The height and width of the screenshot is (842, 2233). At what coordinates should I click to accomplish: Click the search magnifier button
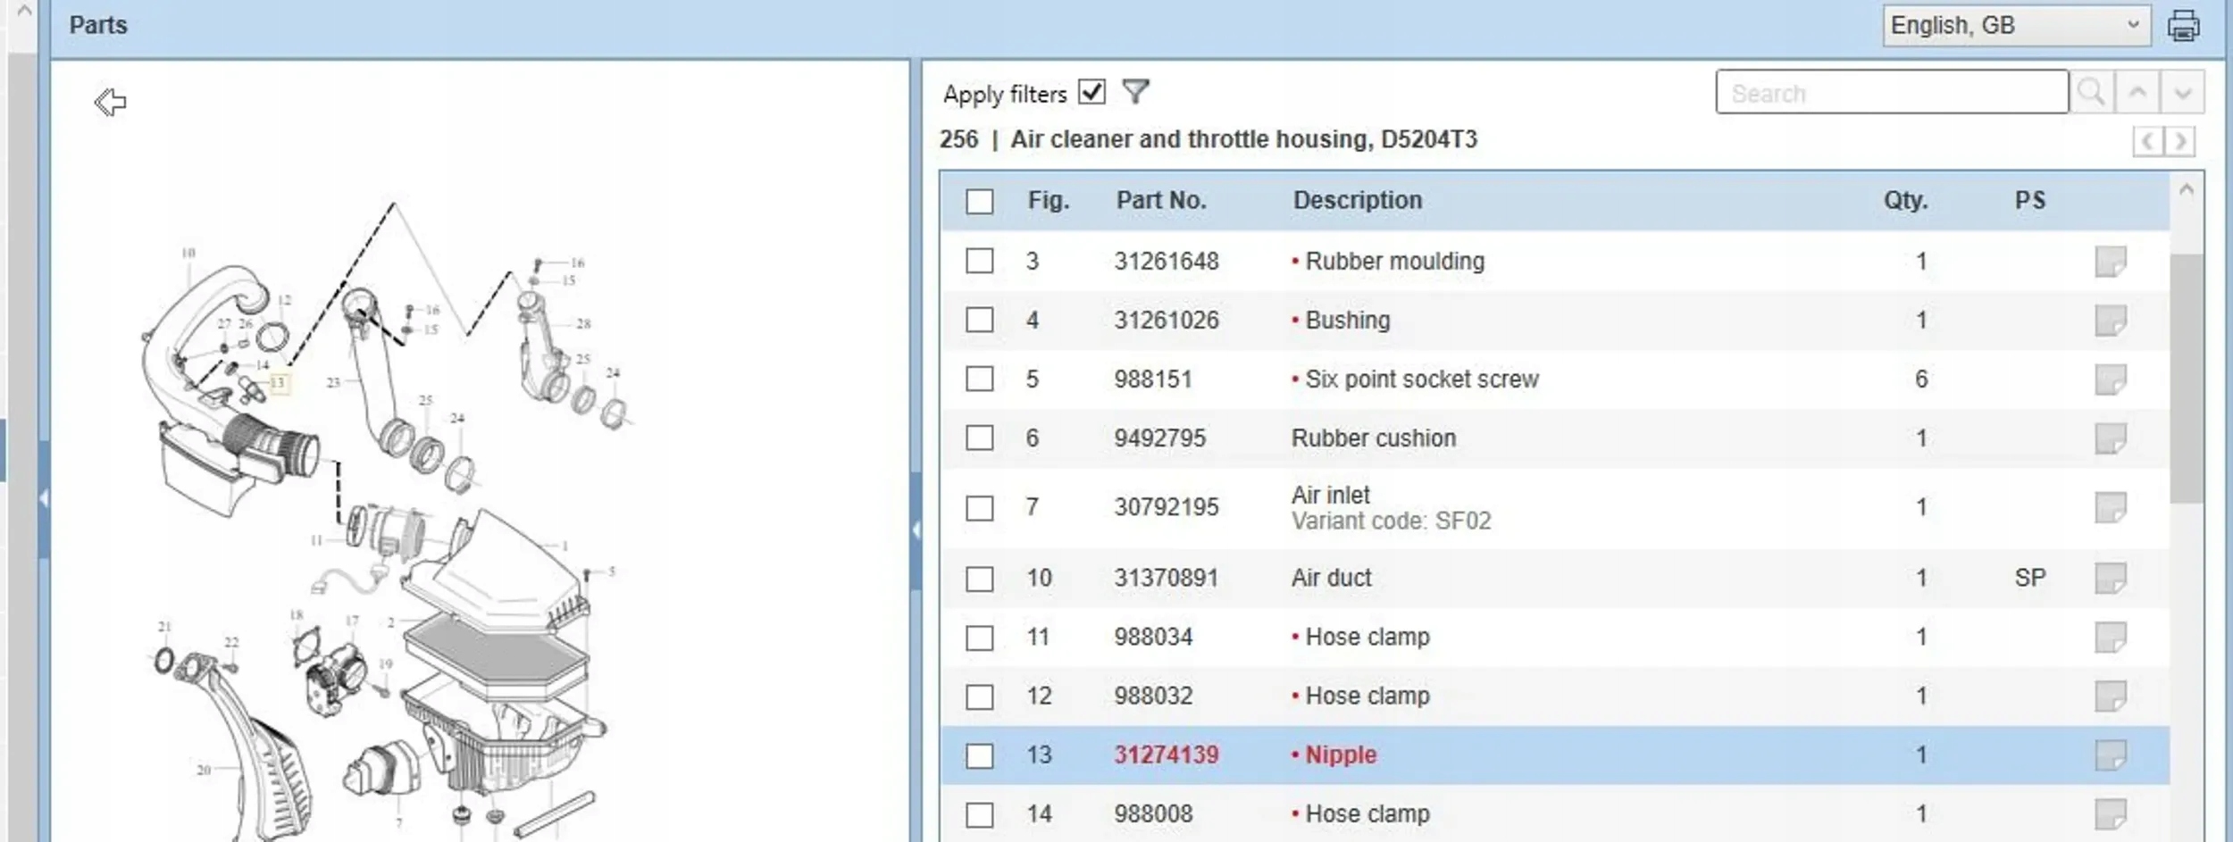tap(2091, 92)
